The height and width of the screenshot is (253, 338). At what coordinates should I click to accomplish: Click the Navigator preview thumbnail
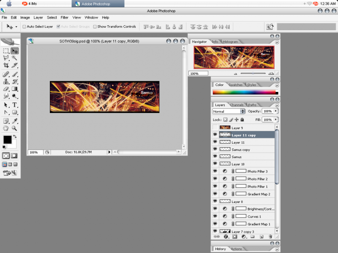(234, 57)
